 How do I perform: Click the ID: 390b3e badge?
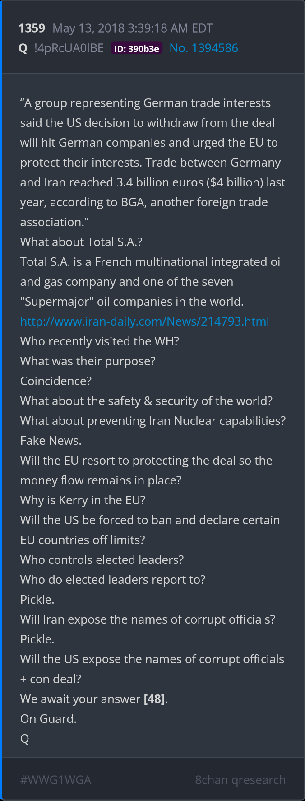(136, 49)
